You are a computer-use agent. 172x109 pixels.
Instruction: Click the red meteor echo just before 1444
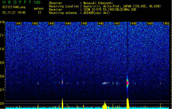pos(62,82)
